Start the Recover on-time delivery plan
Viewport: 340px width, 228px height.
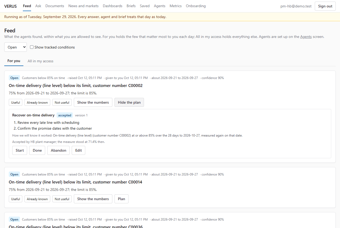20,150
